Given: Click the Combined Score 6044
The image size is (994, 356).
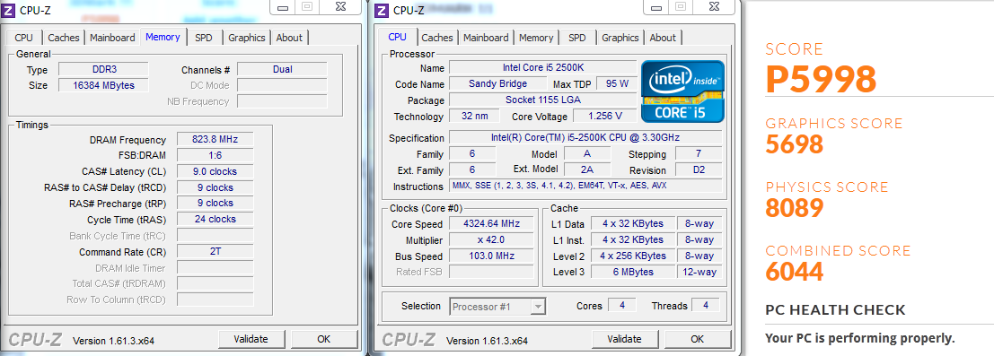Looking at the screenshot, I should [795, 272].
